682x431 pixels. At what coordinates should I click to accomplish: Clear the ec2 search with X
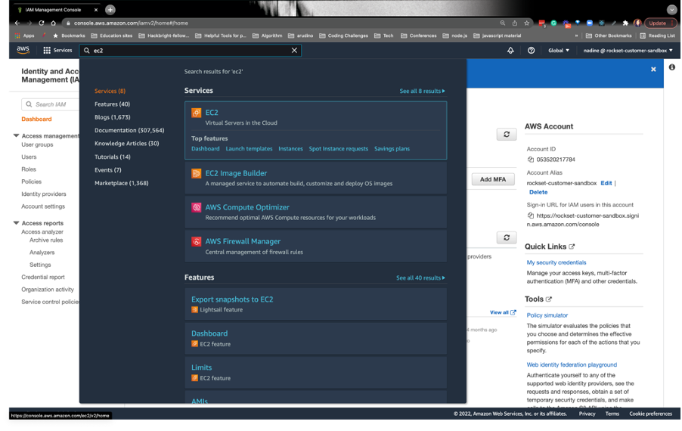coord(294,51)
